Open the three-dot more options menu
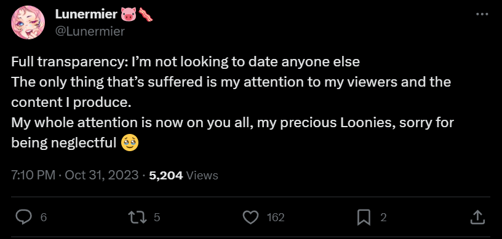The height and width of the screenshot is (239, 502). tap(482, 14)
